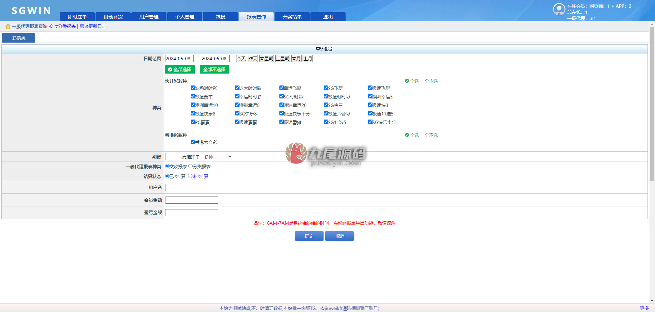This screenshot has width=655, height=313.
Task: Click the SGWIN logo
Action: [31, 11]
